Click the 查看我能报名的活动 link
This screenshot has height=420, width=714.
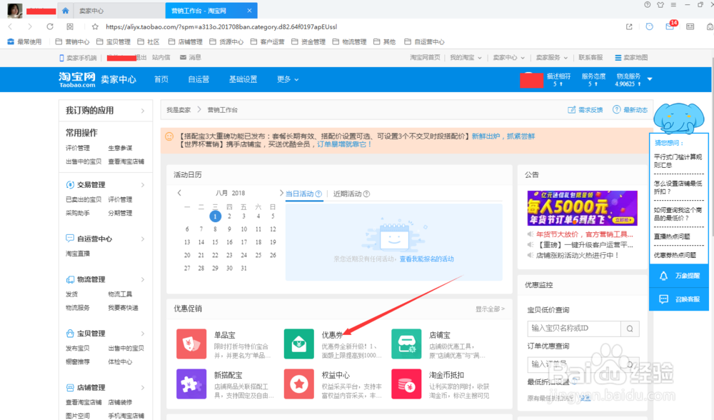[x=426, y=259]
